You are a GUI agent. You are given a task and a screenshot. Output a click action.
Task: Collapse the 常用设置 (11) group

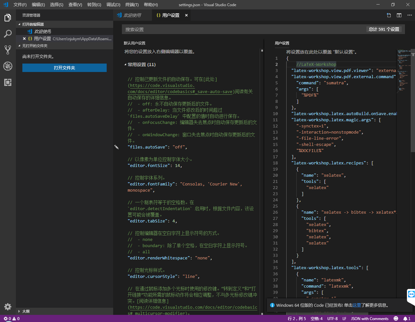(140, 65)
